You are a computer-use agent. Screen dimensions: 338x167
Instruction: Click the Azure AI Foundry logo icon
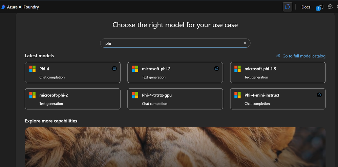(x=3, y=7)
